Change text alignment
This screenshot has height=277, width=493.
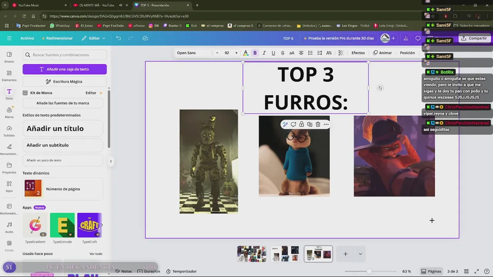[x=301, y=53]
